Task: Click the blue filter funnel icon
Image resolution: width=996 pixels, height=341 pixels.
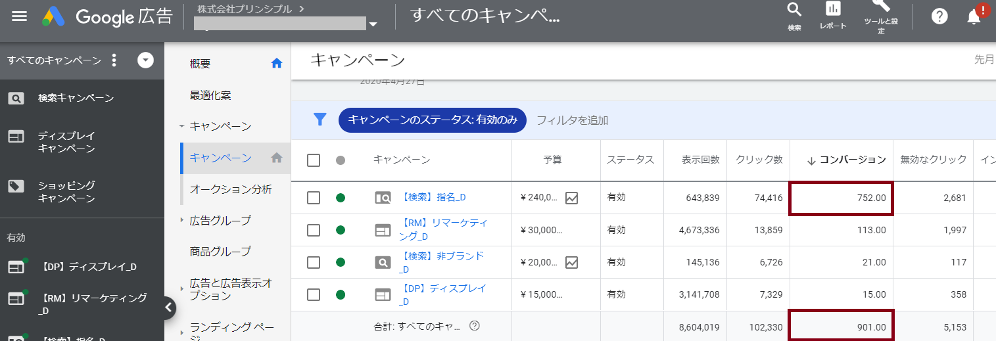Action: tap(320, 120)
